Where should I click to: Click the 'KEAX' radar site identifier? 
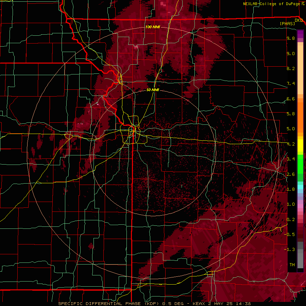(x=199, y=304)
